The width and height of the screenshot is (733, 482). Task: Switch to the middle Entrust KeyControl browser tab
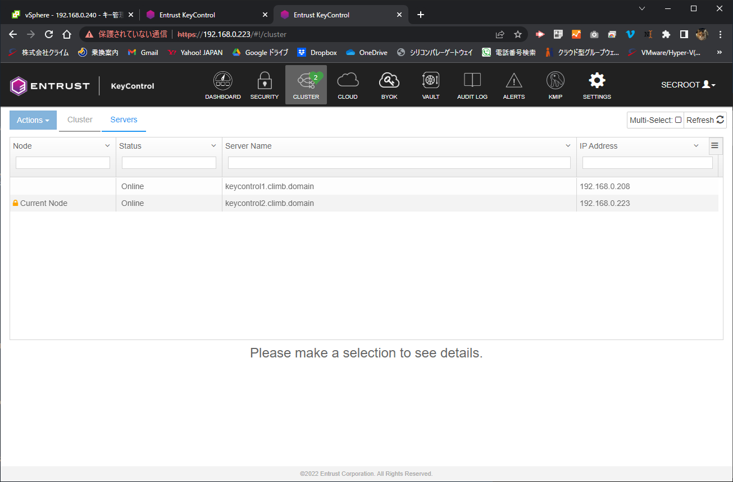(x=206, y=15)
